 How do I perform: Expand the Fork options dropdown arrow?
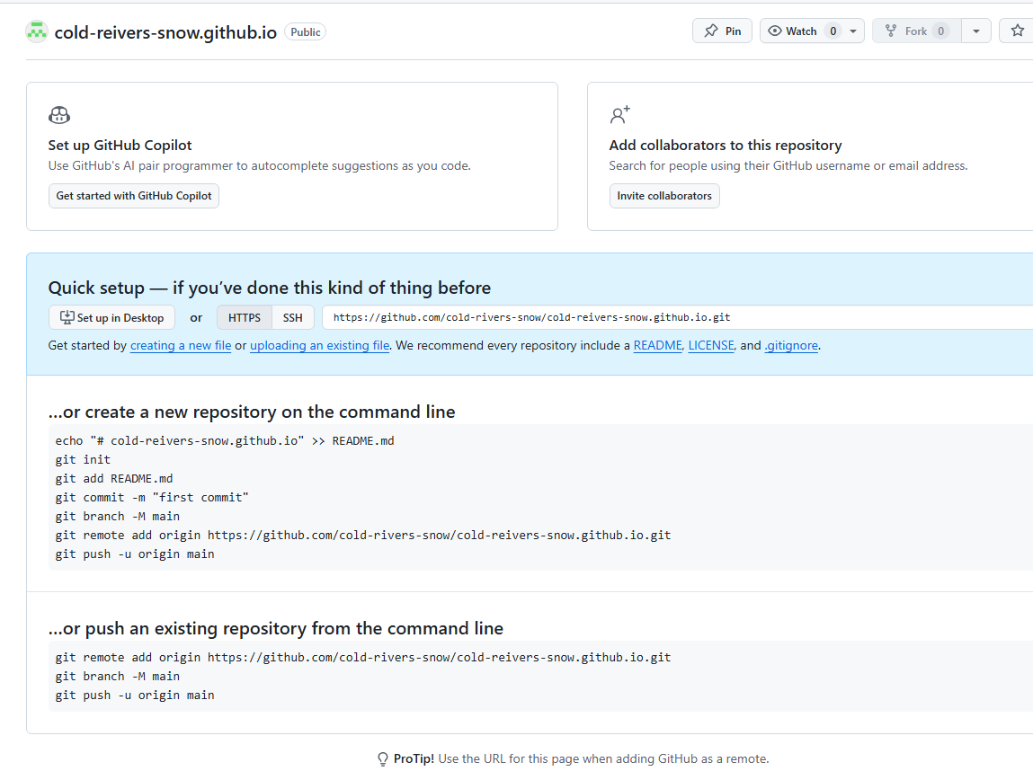tap(976, 31)
